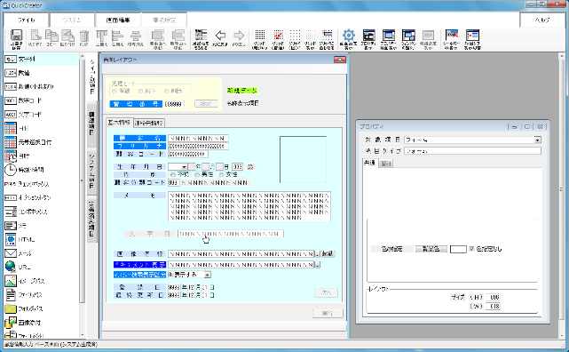569x352 pixels.
Task: Click the undo left arrow icon
Action: [x=220, y=38]
